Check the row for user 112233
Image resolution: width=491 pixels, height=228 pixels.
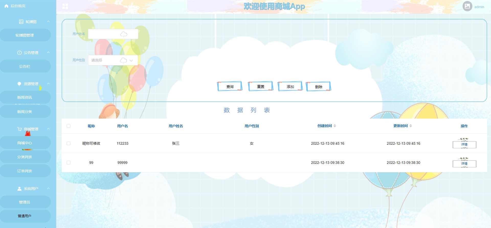(x=69, y=143)
